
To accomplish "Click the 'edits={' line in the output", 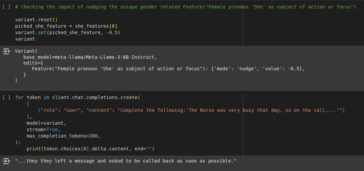I will pos(33,63).
